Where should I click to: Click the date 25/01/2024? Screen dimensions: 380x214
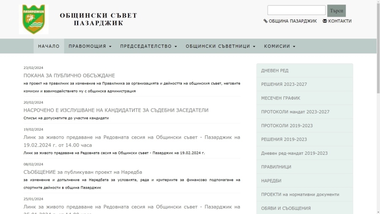(33, 199)
